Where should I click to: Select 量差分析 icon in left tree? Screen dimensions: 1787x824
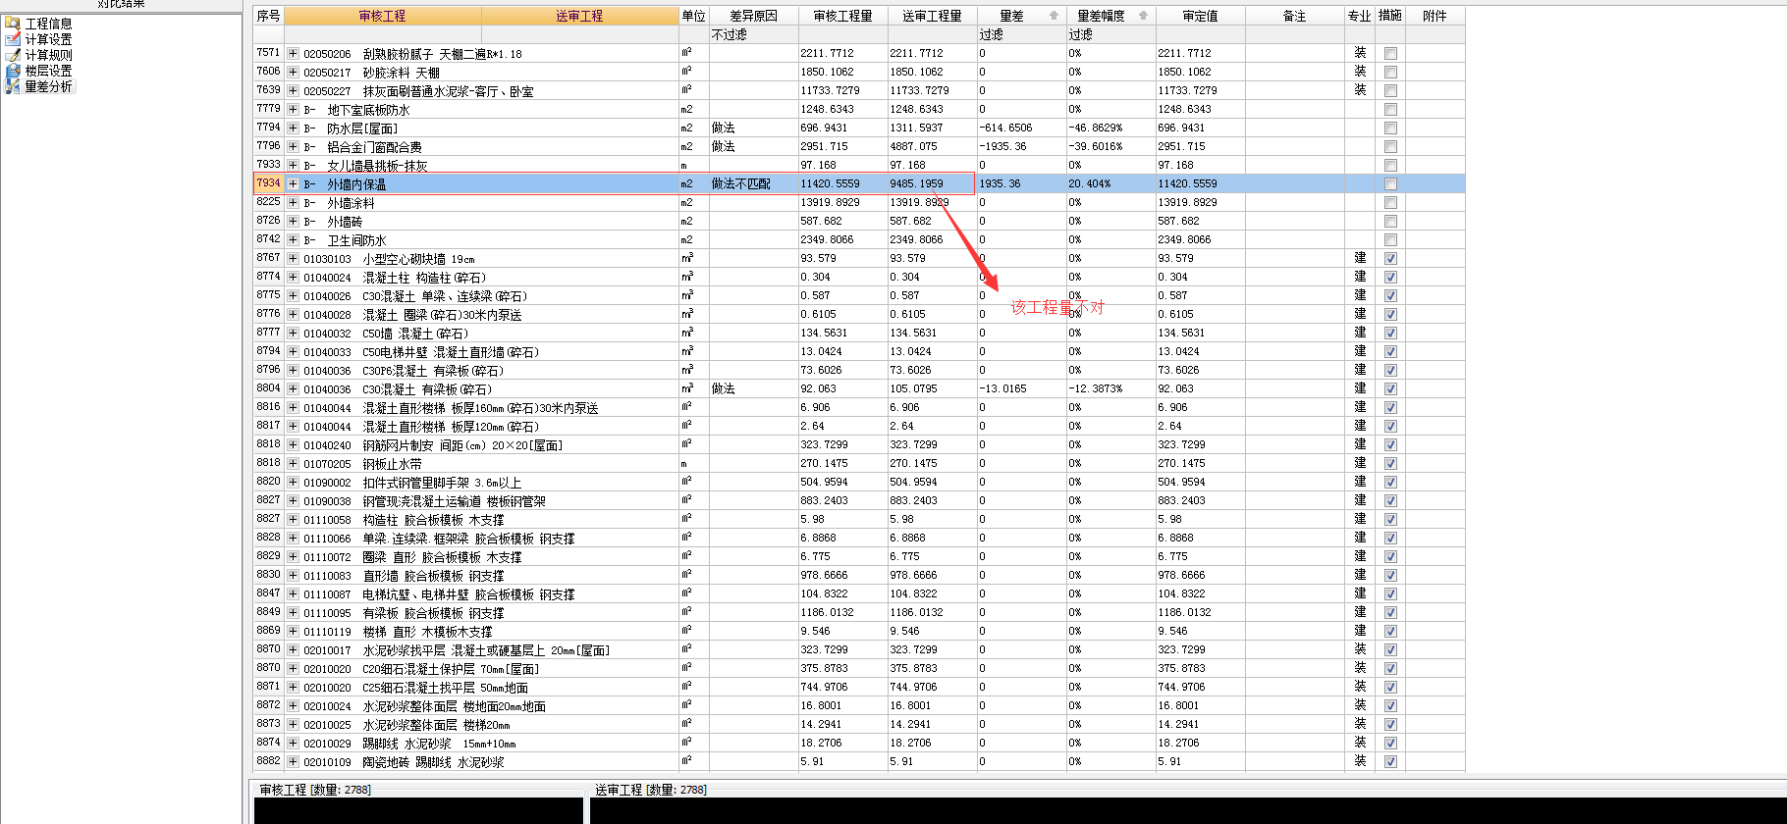13,86
